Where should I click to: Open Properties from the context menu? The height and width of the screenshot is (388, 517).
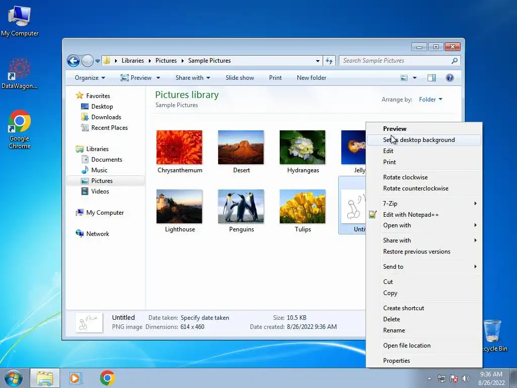(x=424, y=361)
